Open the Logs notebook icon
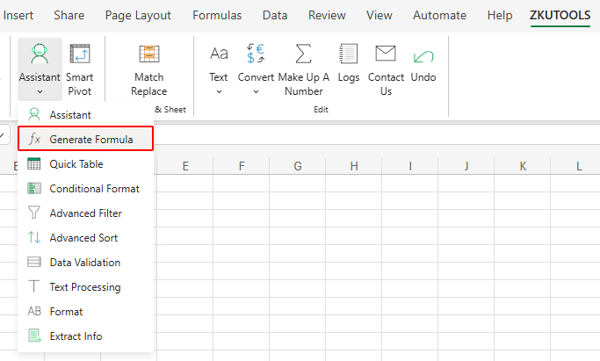 coord(348,54)
